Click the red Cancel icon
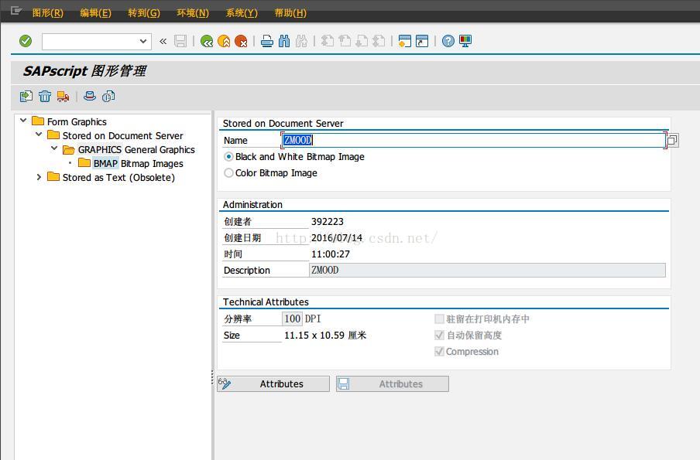Viewport: 700px width, 460px height. pyautogui.click(x=241, y=41)
